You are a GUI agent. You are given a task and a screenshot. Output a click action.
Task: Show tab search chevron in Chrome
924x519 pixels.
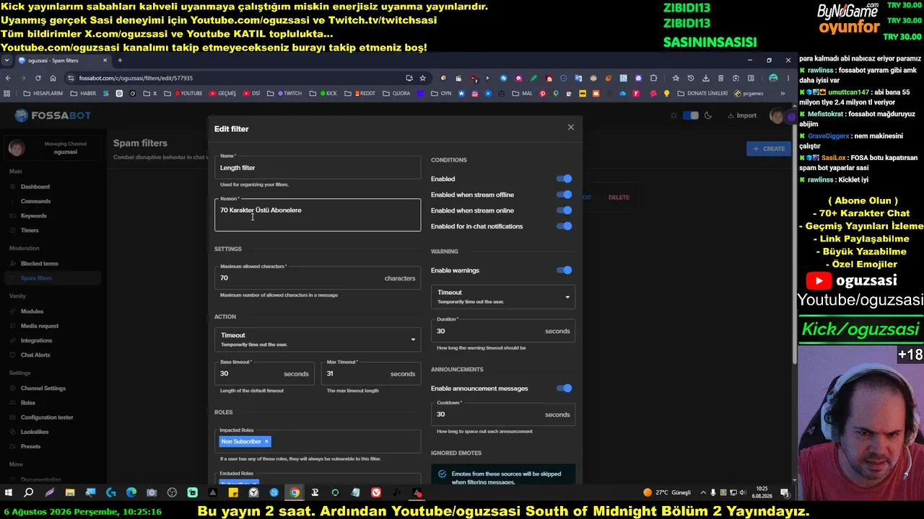coord(7,61)
